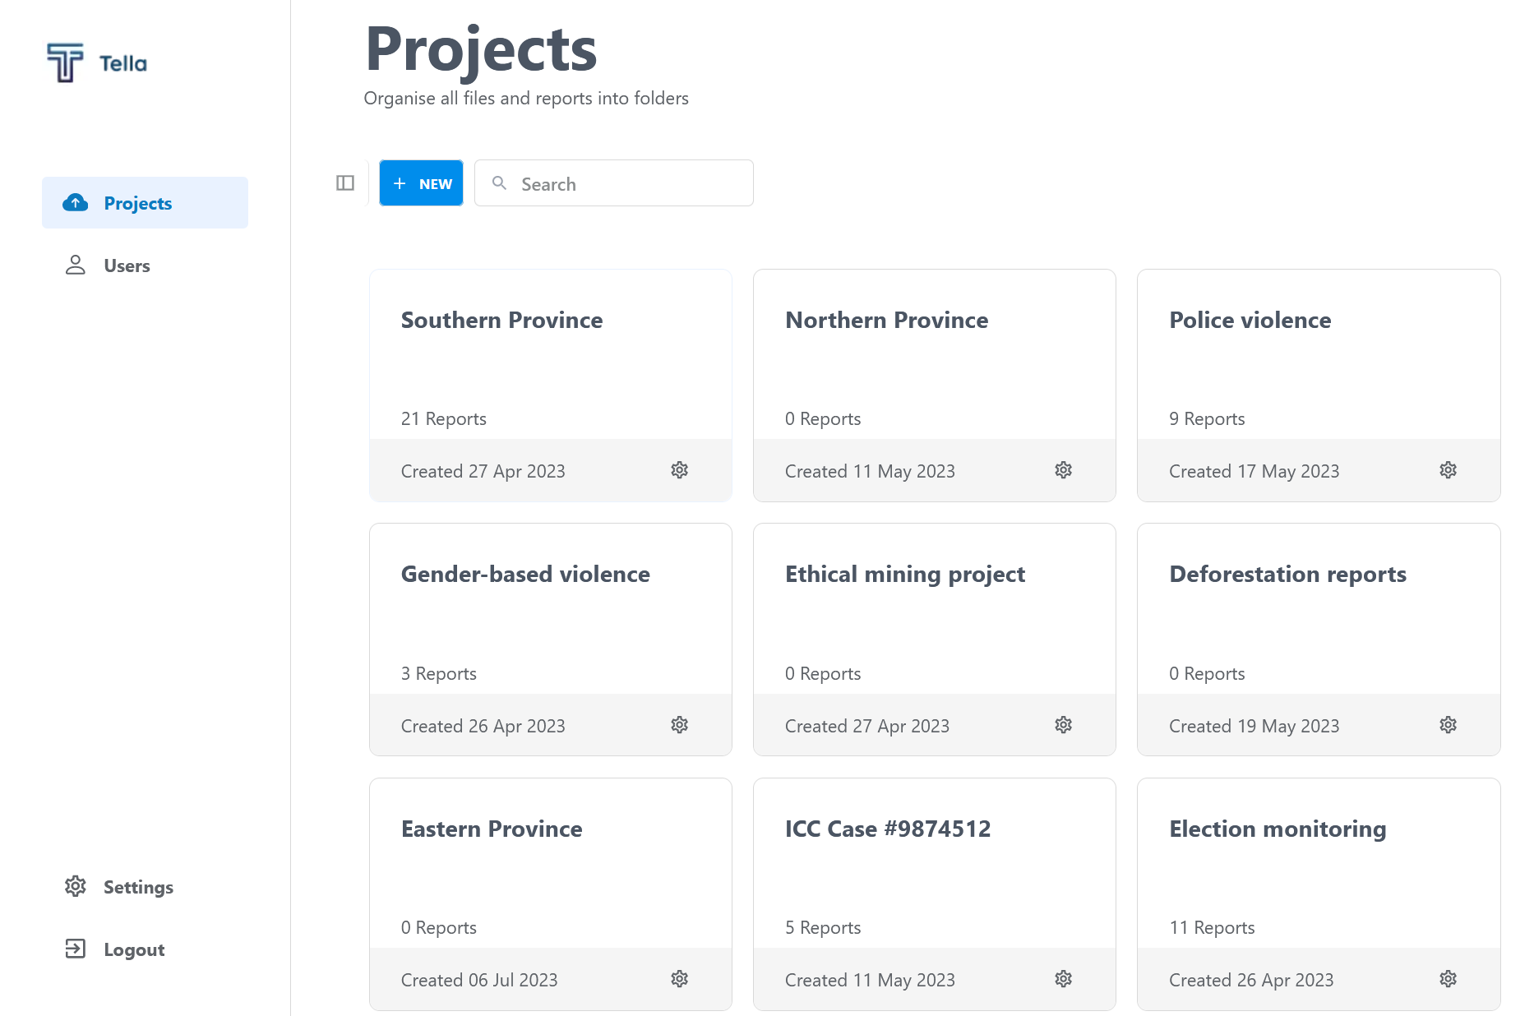1534x1016 pixels.
Task: Click the NEW button
Action: [421, 182]
